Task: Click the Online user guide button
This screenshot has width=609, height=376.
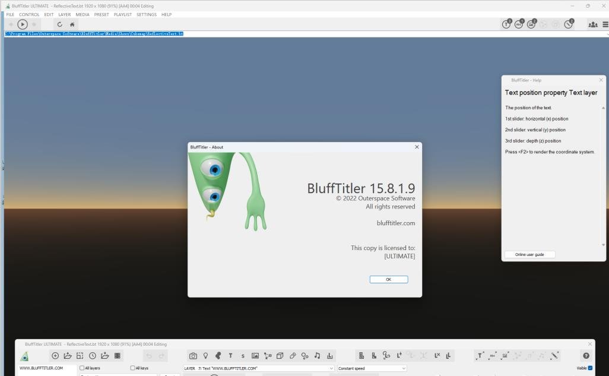Action: click(x=529, y=254)
